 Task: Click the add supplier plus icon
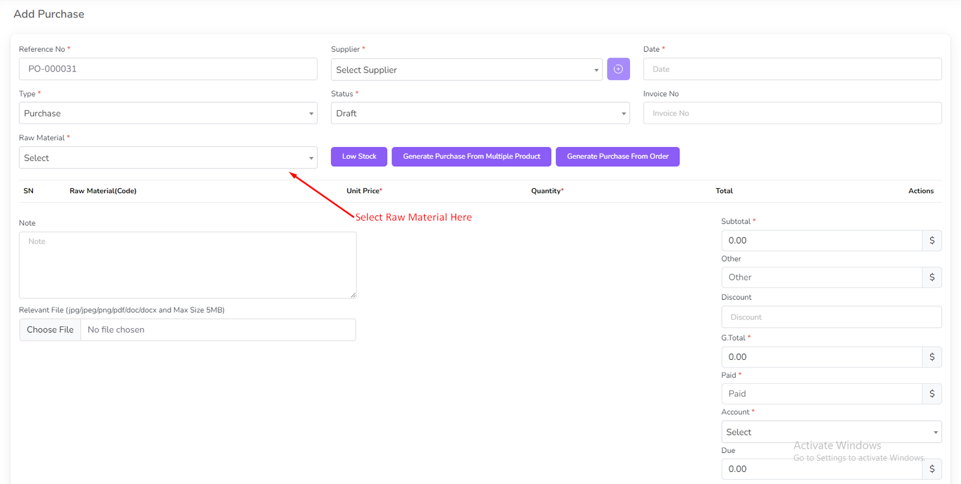click(x=618, y=69)
